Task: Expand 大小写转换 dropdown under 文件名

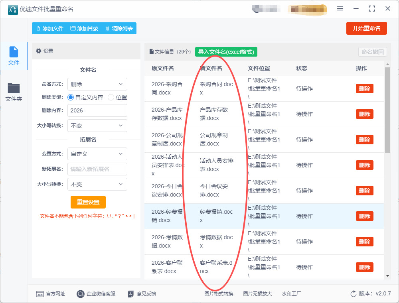Action: click(97, 126)
